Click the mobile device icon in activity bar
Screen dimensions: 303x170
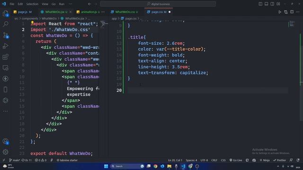click(x=5, y=90)
